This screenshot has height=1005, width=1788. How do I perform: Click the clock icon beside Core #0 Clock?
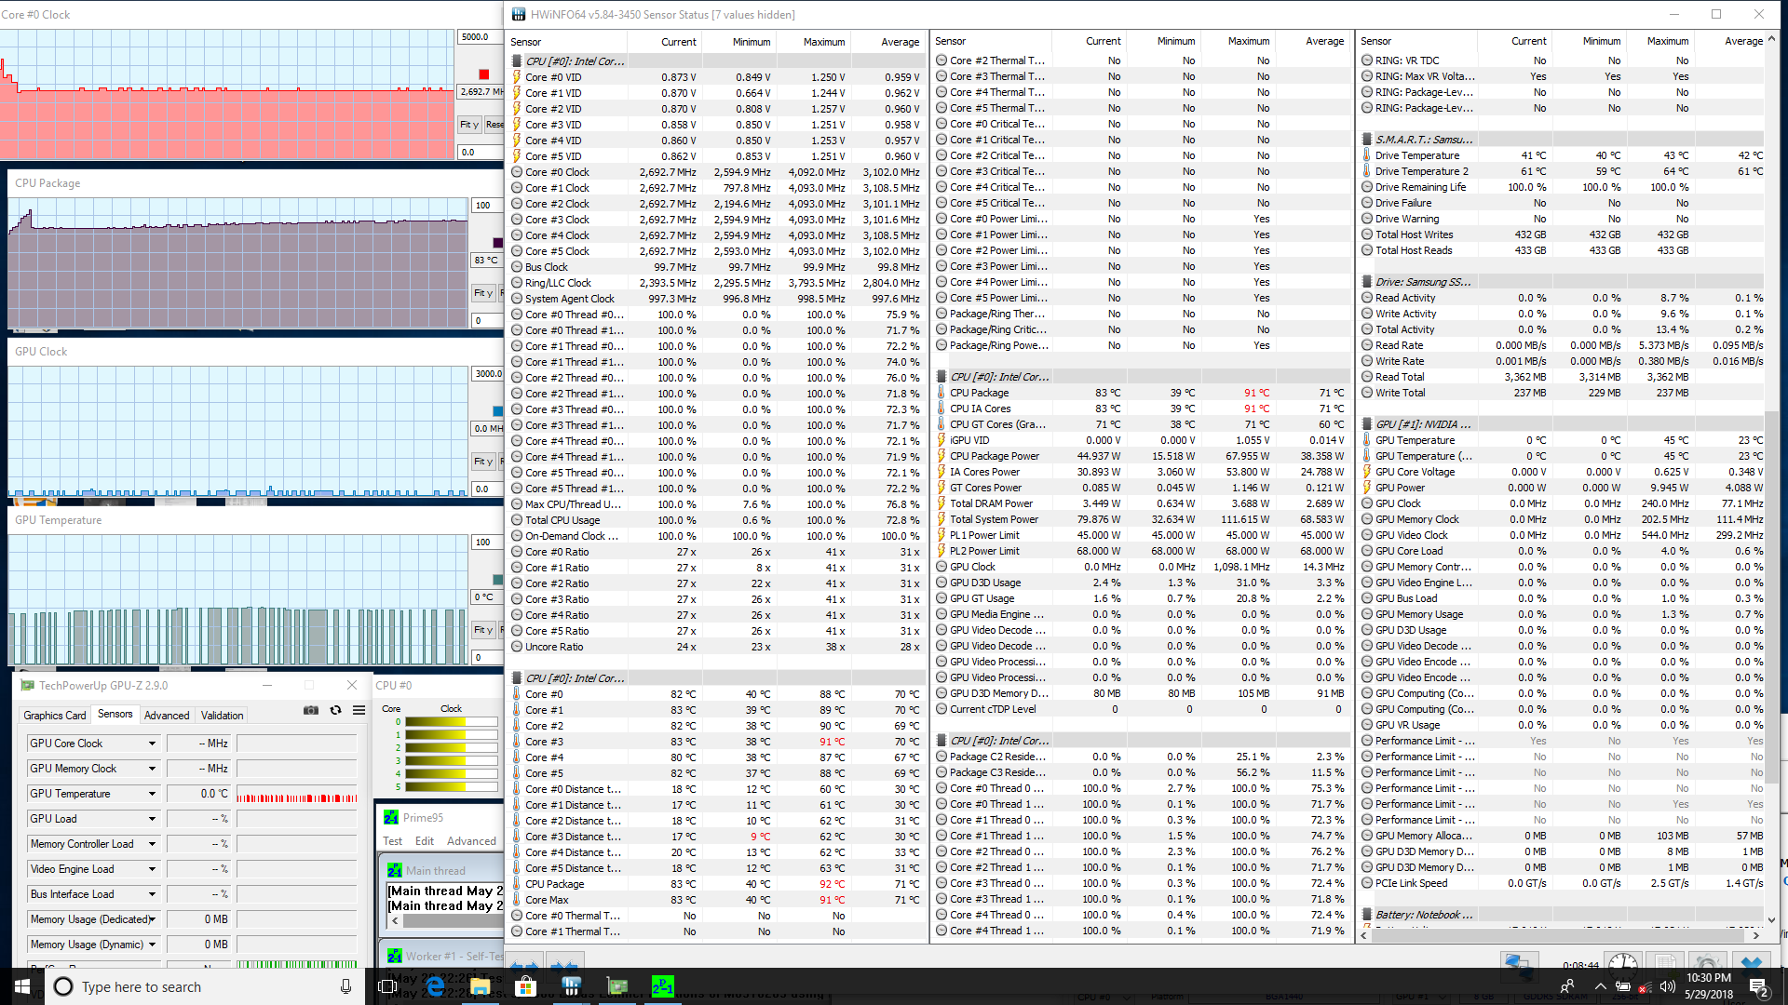[517, 172]
